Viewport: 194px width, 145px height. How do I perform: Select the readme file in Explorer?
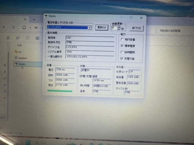(21, 58)
